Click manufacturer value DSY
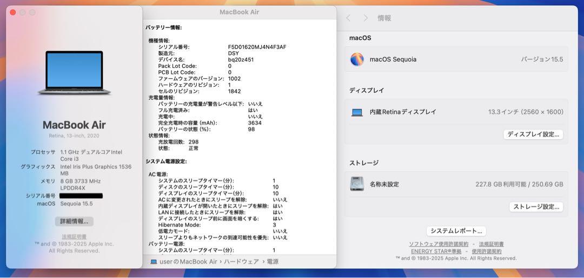This screenshot has height=278, width=584. [234, 53]
